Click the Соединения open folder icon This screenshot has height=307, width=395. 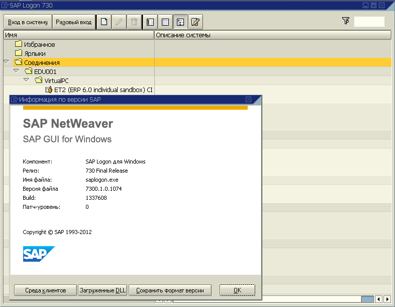(19, 62)
